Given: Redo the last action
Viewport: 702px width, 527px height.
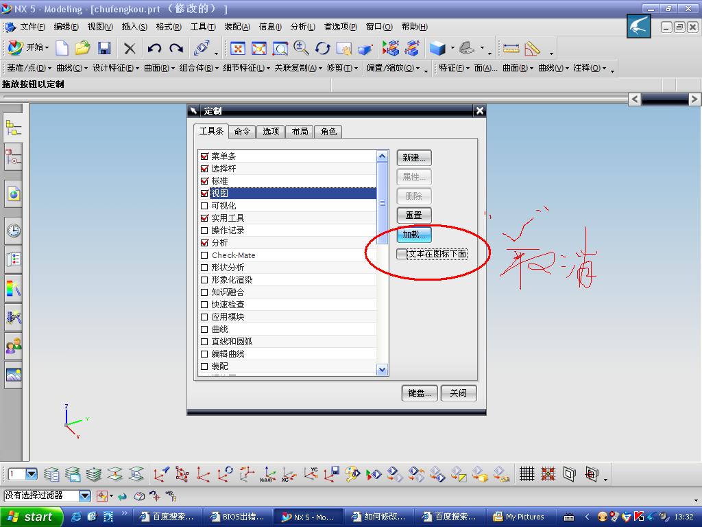Looking at the screenshot, I should click(x=176, y=48).
